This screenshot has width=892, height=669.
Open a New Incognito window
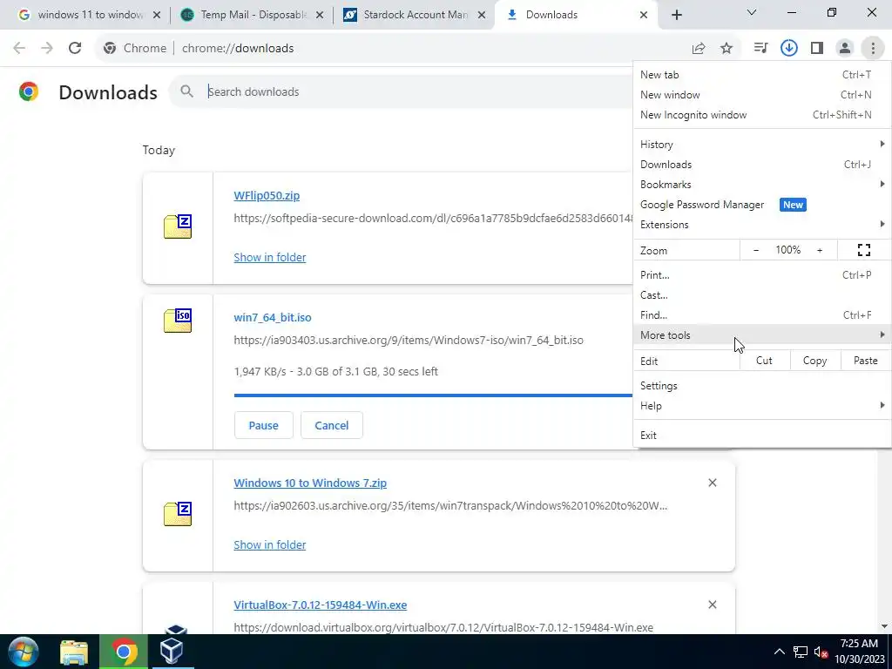[762, 114]
